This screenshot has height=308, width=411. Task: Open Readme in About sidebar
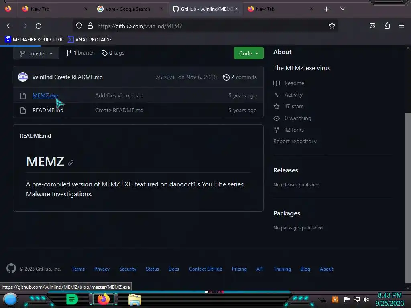click(289, 83)
